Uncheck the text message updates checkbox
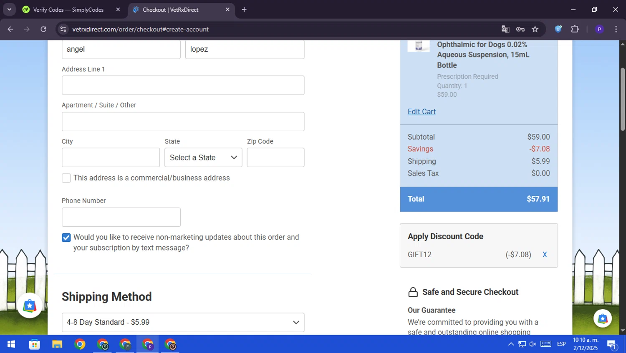 point(66,238)
